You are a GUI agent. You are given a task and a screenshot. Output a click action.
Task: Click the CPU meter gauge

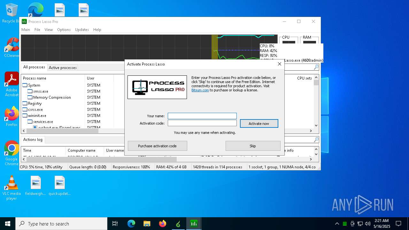coord(289,40)
